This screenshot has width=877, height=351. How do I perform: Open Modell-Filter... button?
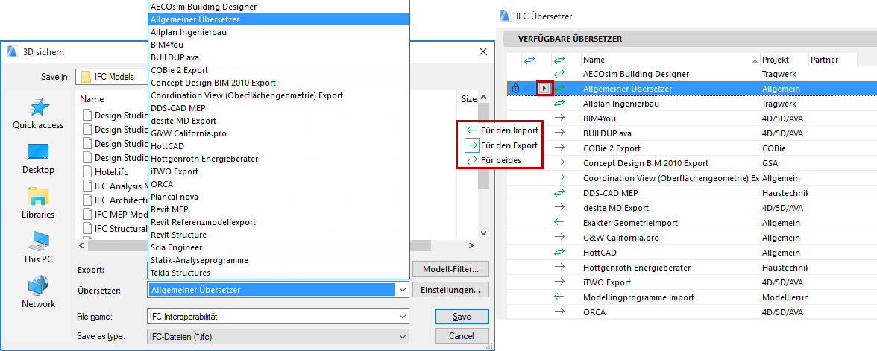tap(450, 270)
